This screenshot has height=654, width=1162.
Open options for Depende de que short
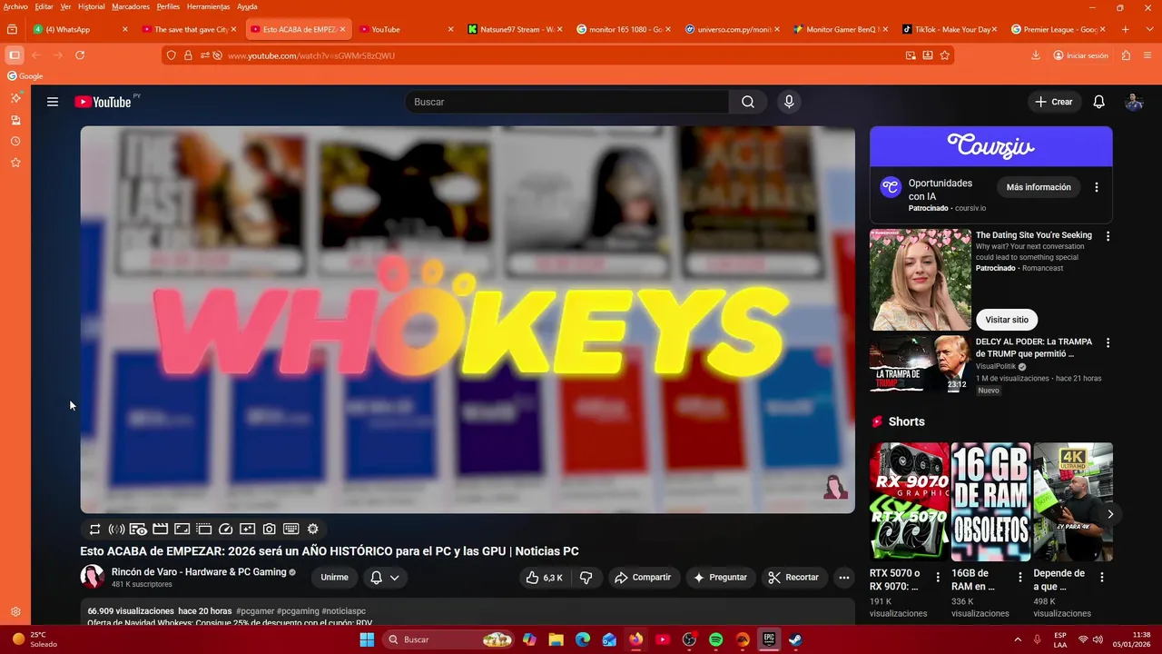pos(1102,578)
